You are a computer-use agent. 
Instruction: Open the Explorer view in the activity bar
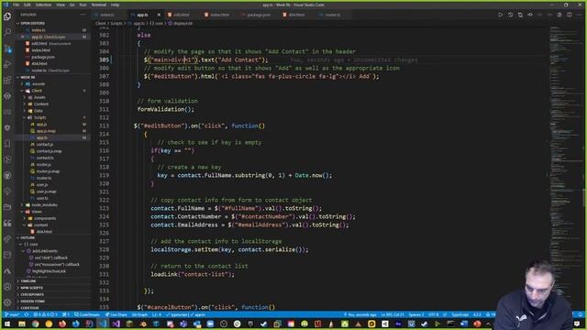(7, 16)
